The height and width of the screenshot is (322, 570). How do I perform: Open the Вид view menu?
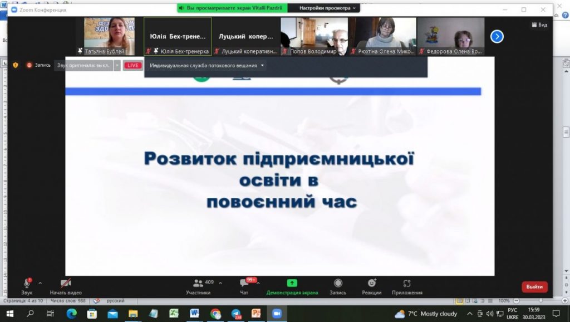point(539,25)
